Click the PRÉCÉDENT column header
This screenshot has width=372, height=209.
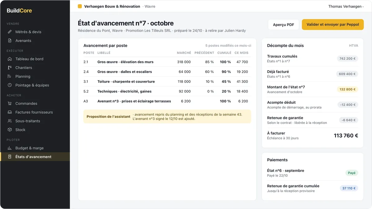coord(204,53)
